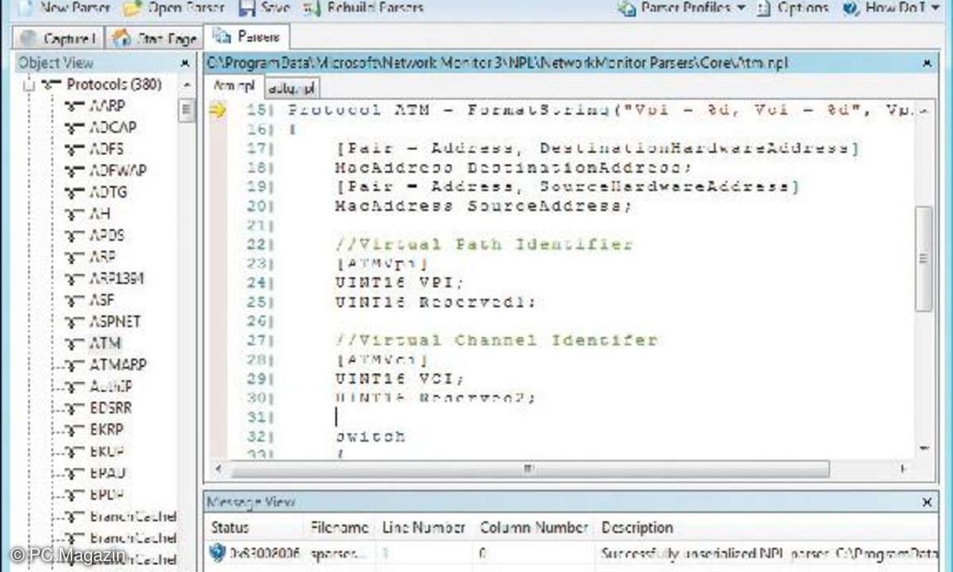Select the ADFWAP protocol
Image resolution: width=953 pixels, height=572 pixels.
click(118, 171)
